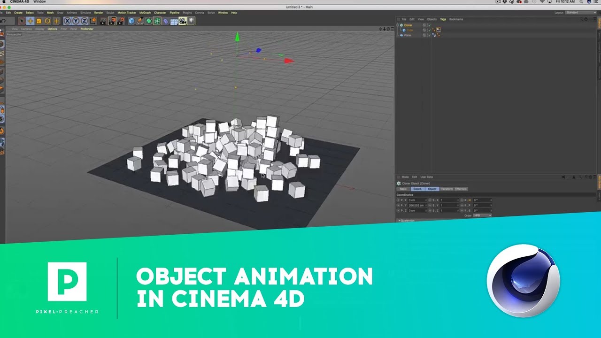Screen dimensions: 601x338
Task: Toggle the X axis lock
Action: pos(68,21)
